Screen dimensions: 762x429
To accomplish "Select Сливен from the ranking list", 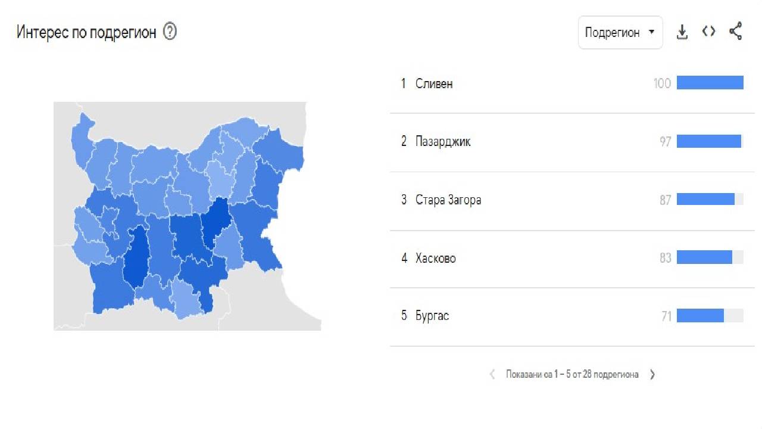I will (436, 83).
